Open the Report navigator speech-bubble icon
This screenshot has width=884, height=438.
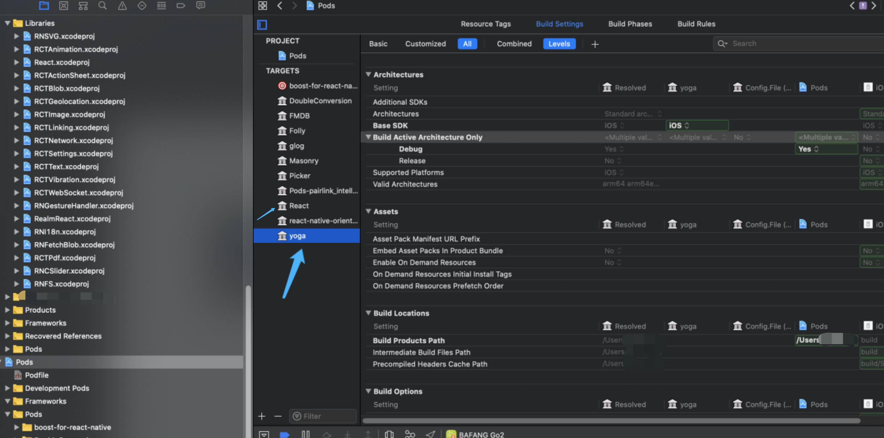pyautogui.click(x=201, y=5)
